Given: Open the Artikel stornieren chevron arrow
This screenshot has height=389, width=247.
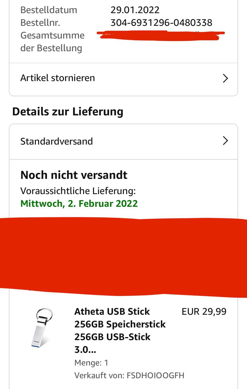Looking at the screenshot, I should [x=225, y=78].
